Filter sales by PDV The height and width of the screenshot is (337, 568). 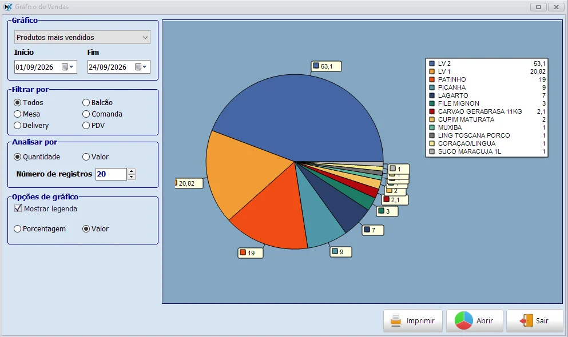point(86,126)
